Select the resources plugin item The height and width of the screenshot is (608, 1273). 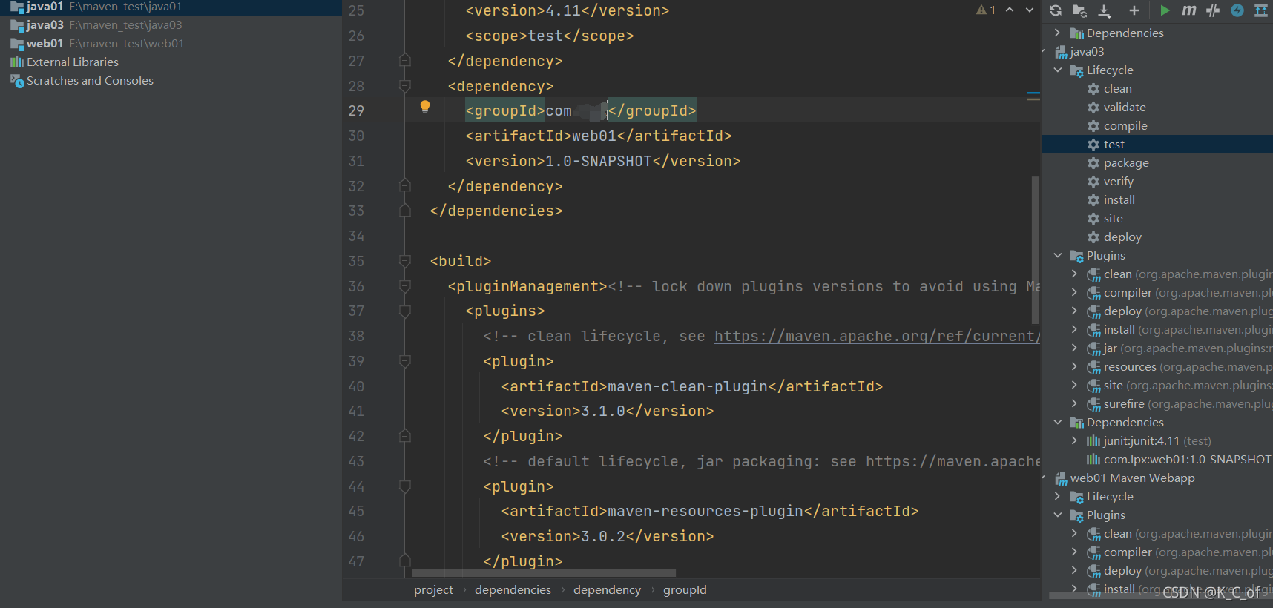1180,367
